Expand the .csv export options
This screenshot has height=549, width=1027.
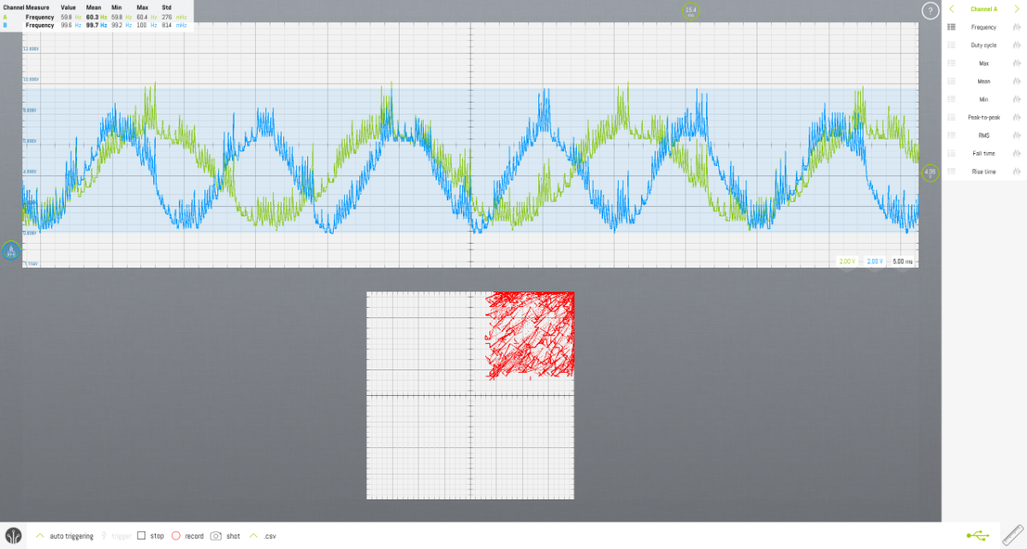[252, 536]
